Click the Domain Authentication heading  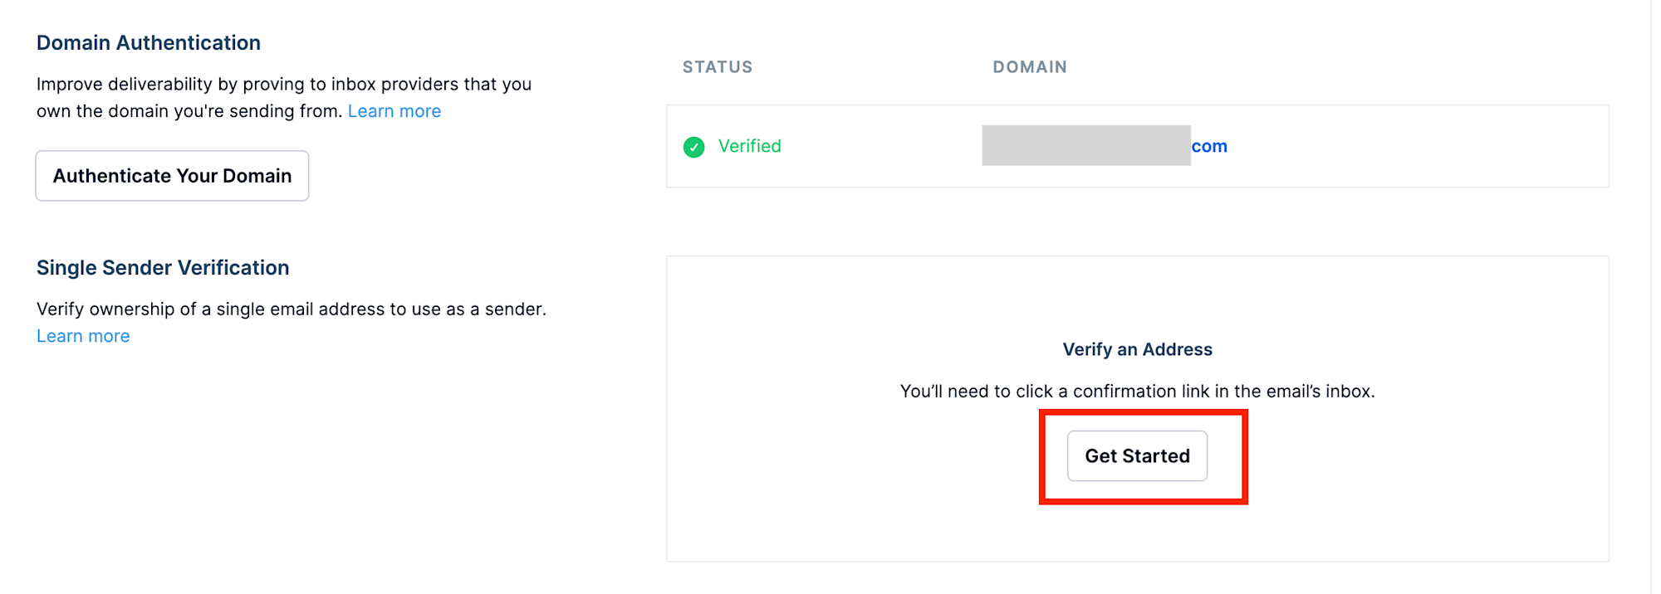(x=149, y=43)
